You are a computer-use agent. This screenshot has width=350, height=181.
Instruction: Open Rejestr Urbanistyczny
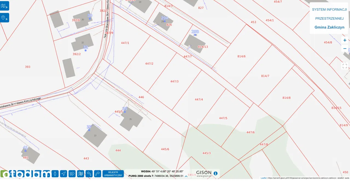point(113,174)
